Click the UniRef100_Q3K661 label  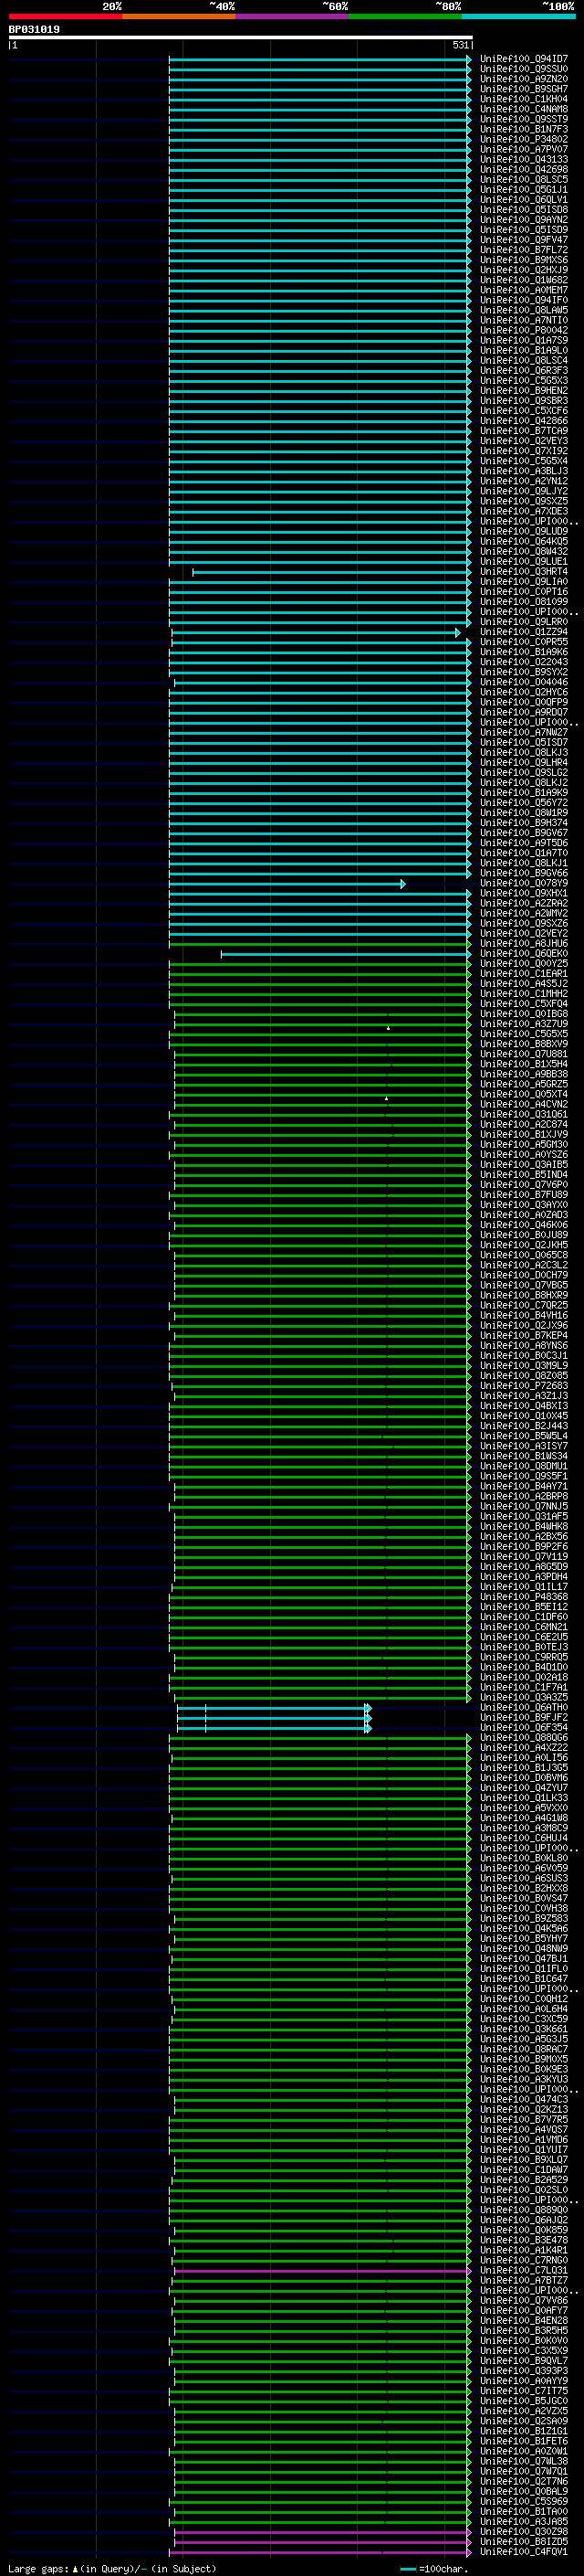523,2029
